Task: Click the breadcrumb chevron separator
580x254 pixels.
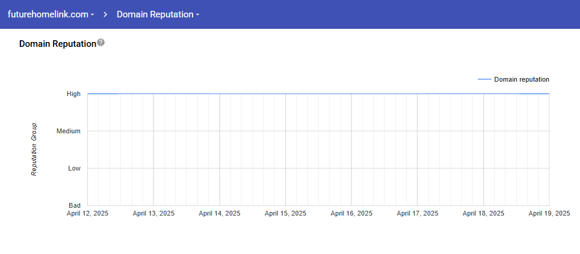Action: (x=105, y=14)
